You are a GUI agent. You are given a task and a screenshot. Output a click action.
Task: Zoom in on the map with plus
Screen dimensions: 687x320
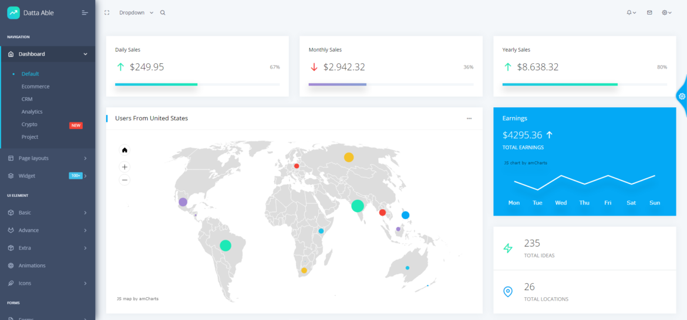tap(124, 166)
